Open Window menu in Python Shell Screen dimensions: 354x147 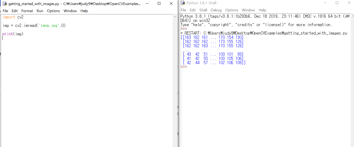(248, 10)
